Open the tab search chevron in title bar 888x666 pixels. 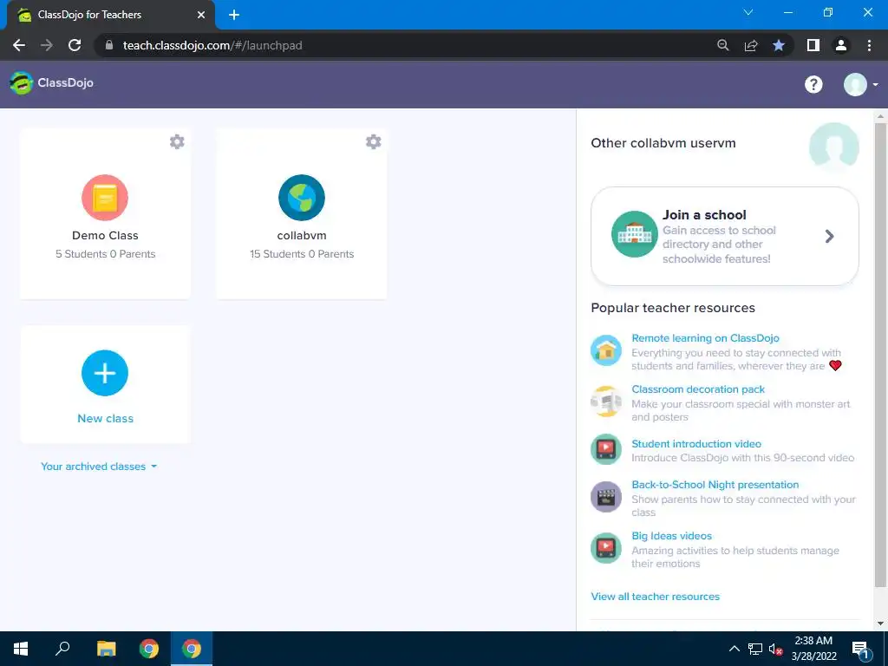(748, 12)
